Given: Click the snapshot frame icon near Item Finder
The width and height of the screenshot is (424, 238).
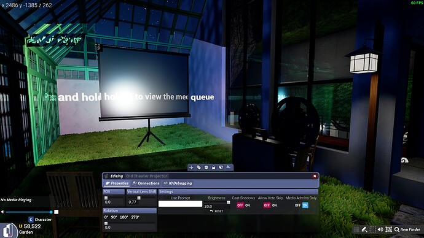Looking at the screenshot, I should [388, 229].
